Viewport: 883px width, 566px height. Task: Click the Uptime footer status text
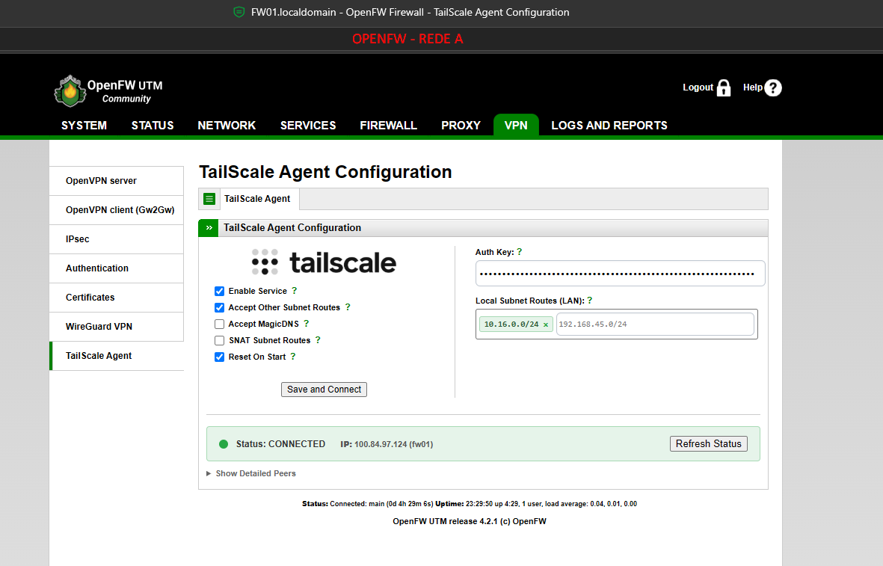coord(536,504)
